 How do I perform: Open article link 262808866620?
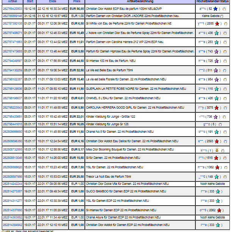[12, 167]
